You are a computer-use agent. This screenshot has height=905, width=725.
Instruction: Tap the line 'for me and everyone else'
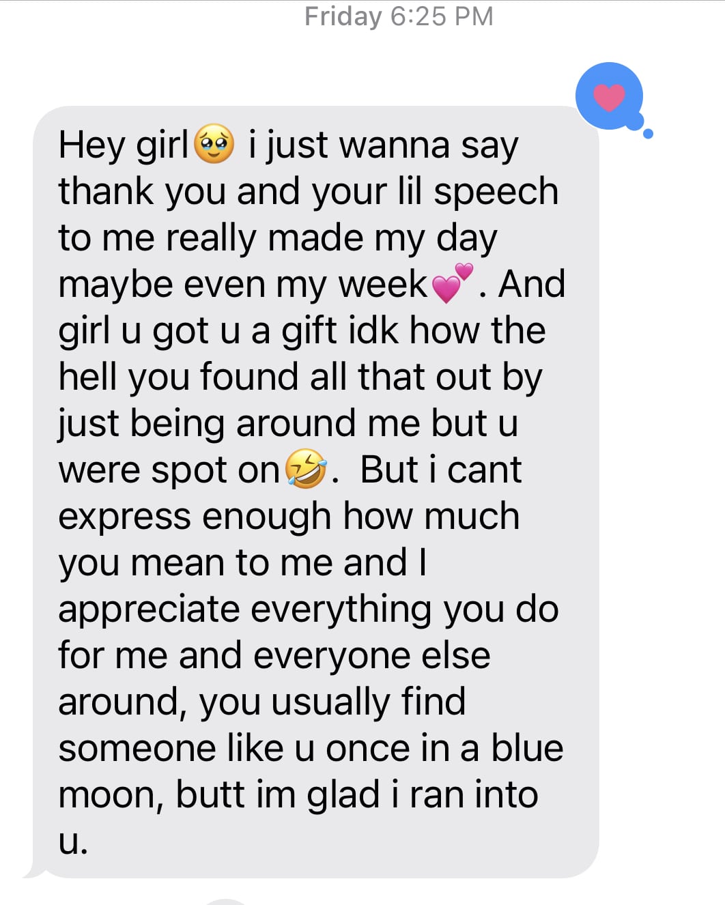(274, 655)
